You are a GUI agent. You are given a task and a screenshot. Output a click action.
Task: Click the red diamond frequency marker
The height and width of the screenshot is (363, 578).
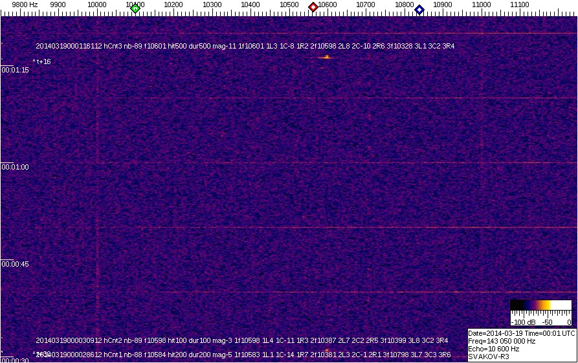(313, 7)
